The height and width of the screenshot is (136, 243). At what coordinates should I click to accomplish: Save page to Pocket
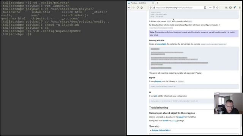click(x=214, y=8)
